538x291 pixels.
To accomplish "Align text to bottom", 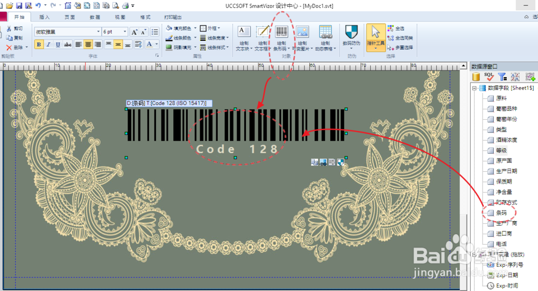I will pos(128,44).
